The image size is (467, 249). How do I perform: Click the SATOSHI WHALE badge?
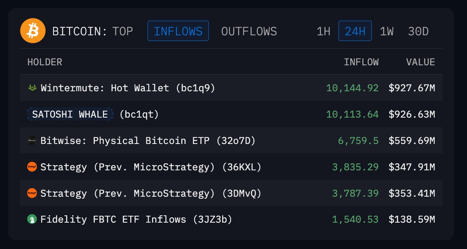70,114
